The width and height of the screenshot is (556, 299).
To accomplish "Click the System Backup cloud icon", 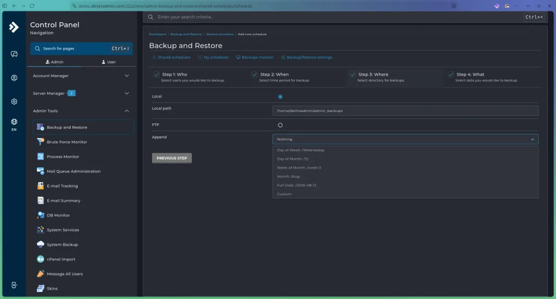I will coord(40,244).
